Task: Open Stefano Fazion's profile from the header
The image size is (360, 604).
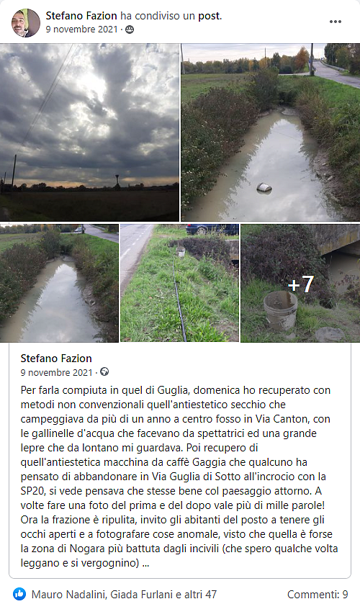Action: (x=81, y=16)
